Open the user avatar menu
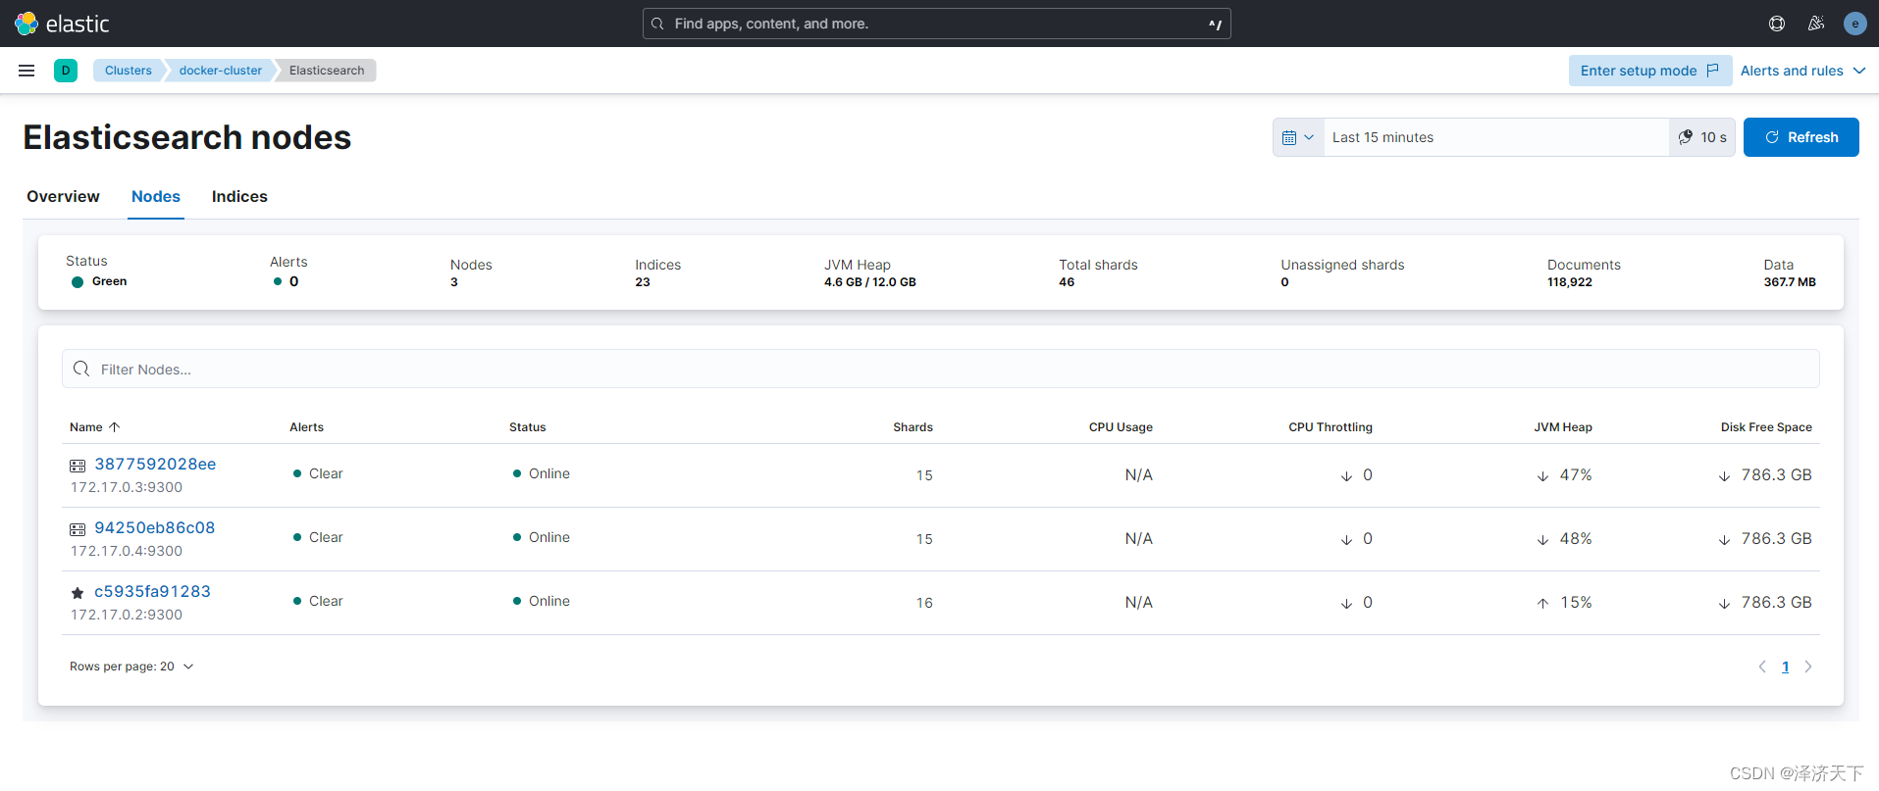Image resolution: width=1879 pixels, height=791 pixels. [x=1854, y=24]
